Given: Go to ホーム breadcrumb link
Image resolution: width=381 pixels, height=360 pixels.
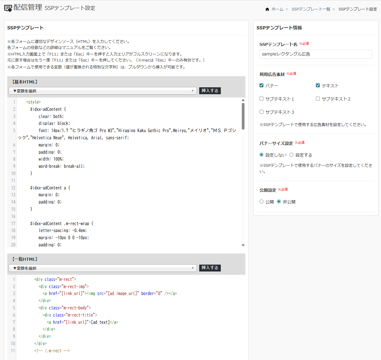Looking at the screenshot, I should click(x=277, y=9).
